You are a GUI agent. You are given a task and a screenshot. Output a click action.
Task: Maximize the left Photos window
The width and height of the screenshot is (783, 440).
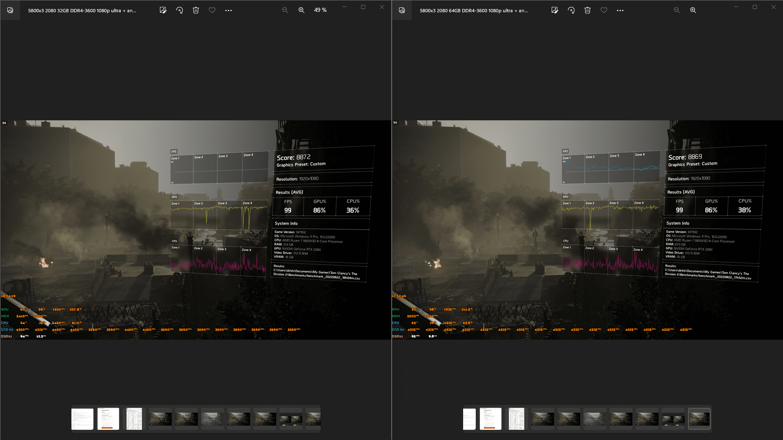363,7
